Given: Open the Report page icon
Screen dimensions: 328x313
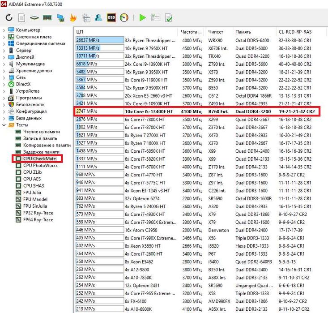Looking at the screenshot, I should coord(21,17).
